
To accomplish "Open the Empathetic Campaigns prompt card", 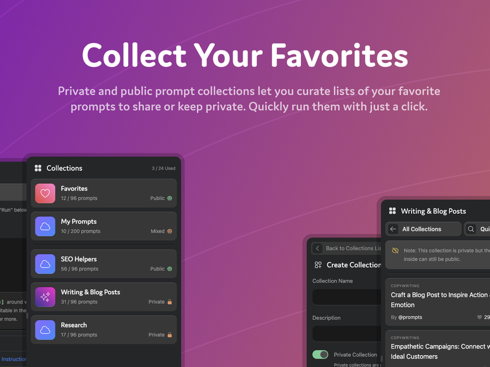I will coord(437,348).
